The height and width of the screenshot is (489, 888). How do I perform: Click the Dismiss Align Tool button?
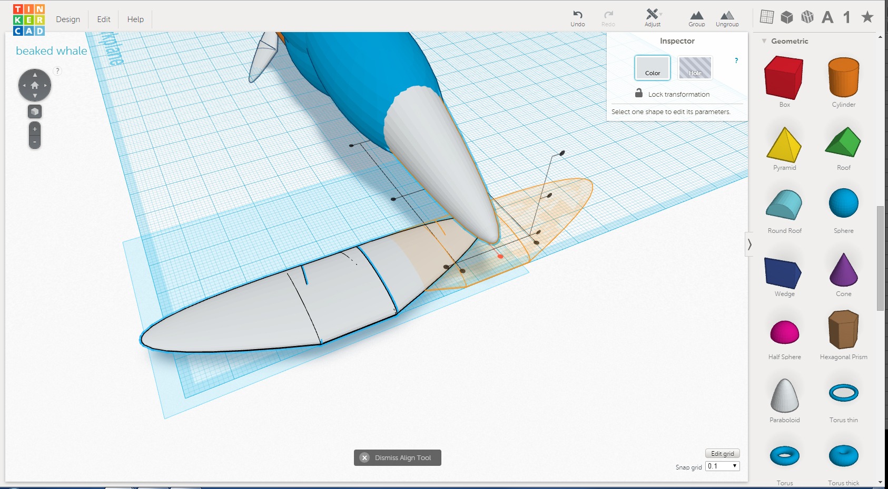pos(398,457)
